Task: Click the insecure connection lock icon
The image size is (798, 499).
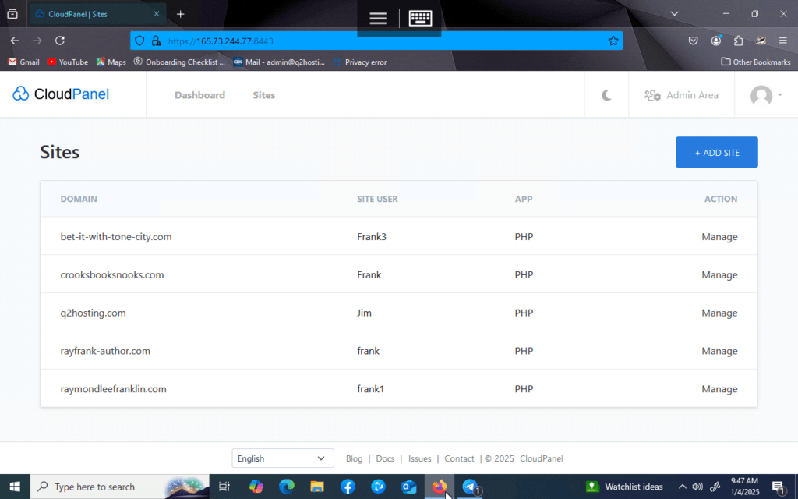Action: pyautogui.click(x=156, y=41)
